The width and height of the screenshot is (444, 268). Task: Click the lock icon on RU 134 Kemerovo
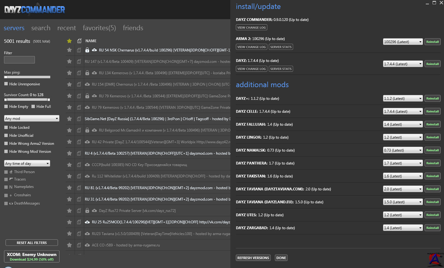[87, 73]
